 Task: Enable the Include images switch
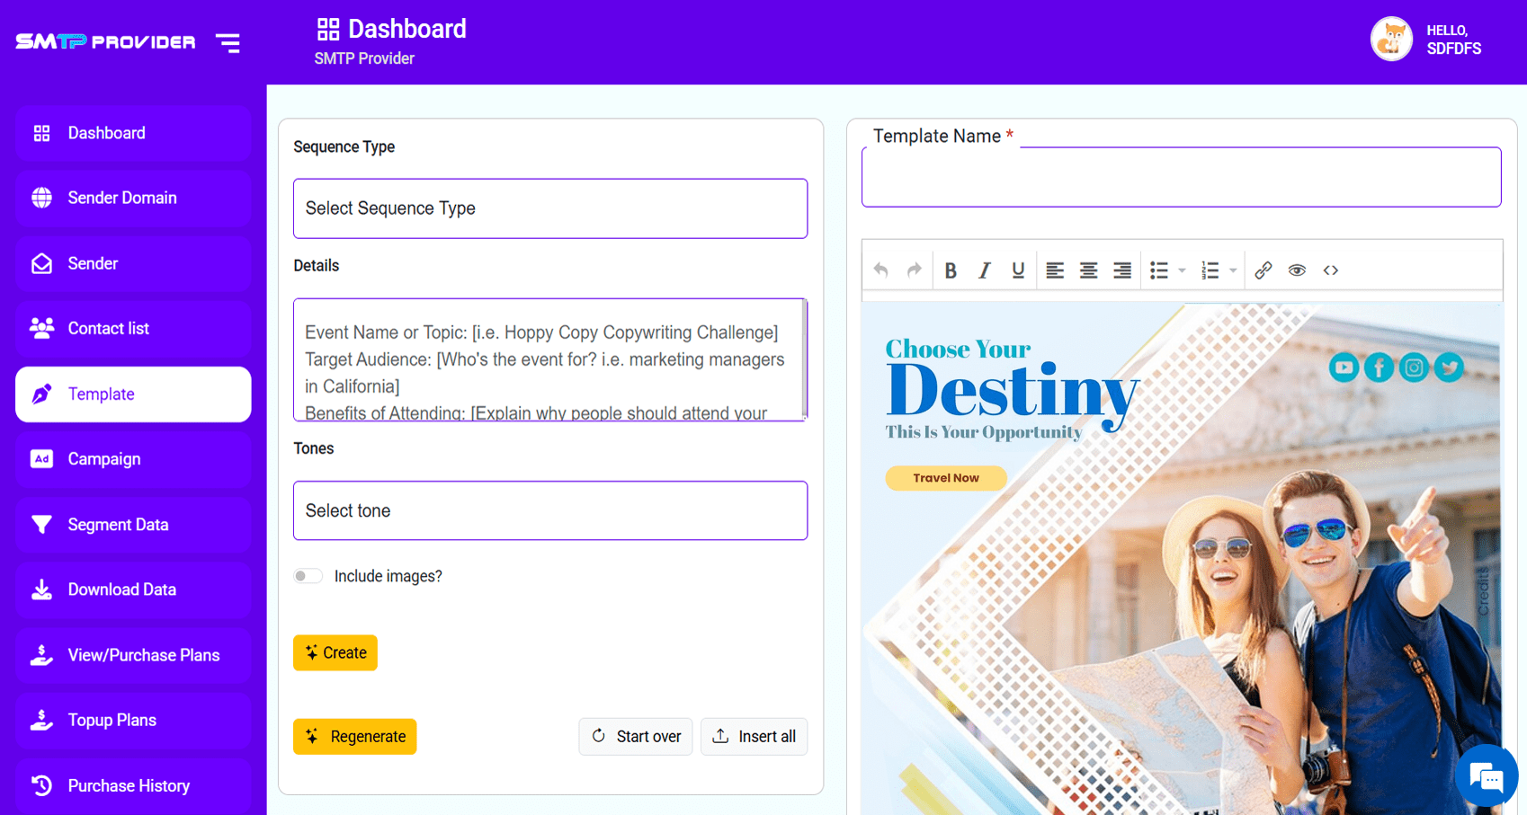pos(308,576)
